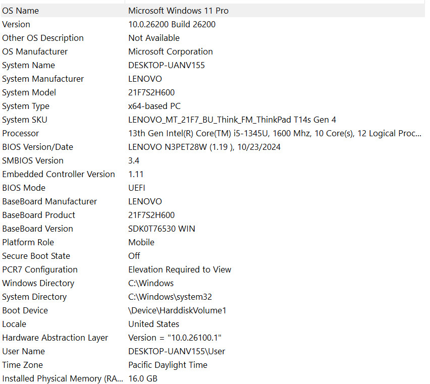Click the 'Not Available' value
This screenshot has width=430, height=384.
154,38
